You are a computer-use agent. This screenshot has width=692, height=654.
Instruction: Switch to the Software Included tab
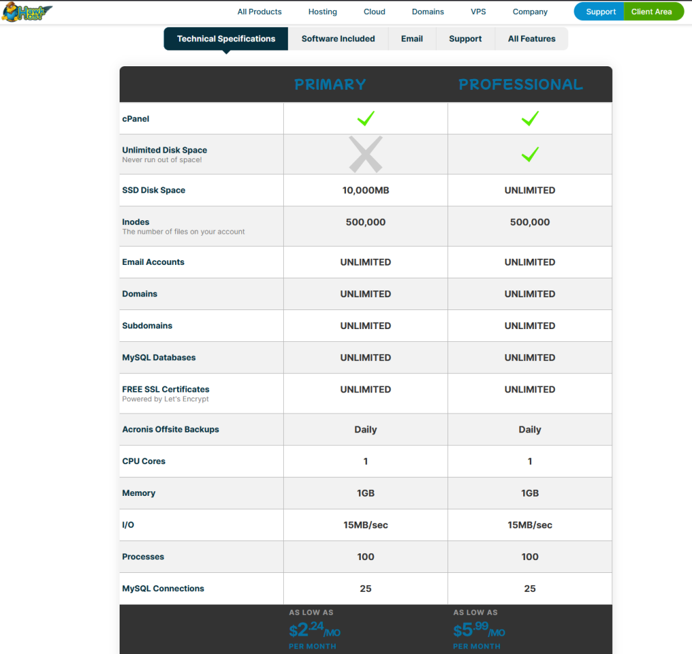pos(338,39)
